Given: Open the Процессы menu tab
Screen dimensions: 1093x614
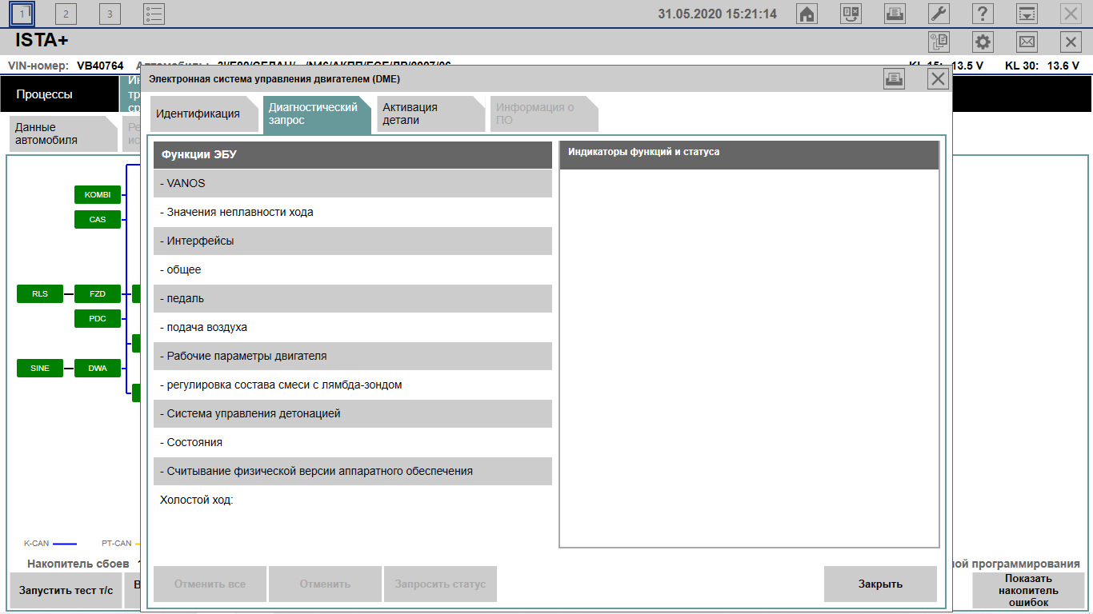Looking at the screenshot, I should point(60,94).
